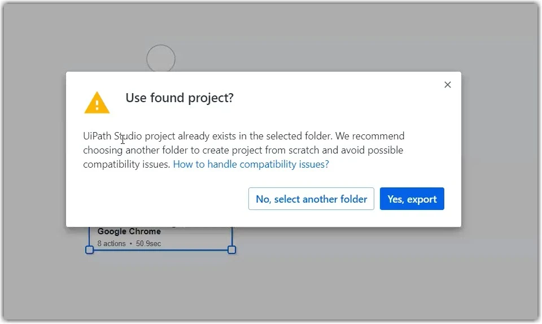Click the bottom-right handle of the Chrome box
The image size is (542, 324).
(232, 249)
